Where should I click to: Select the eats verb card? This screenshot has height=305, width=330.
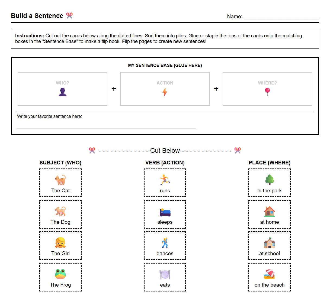pyautogui.click(x=165, y=277)
